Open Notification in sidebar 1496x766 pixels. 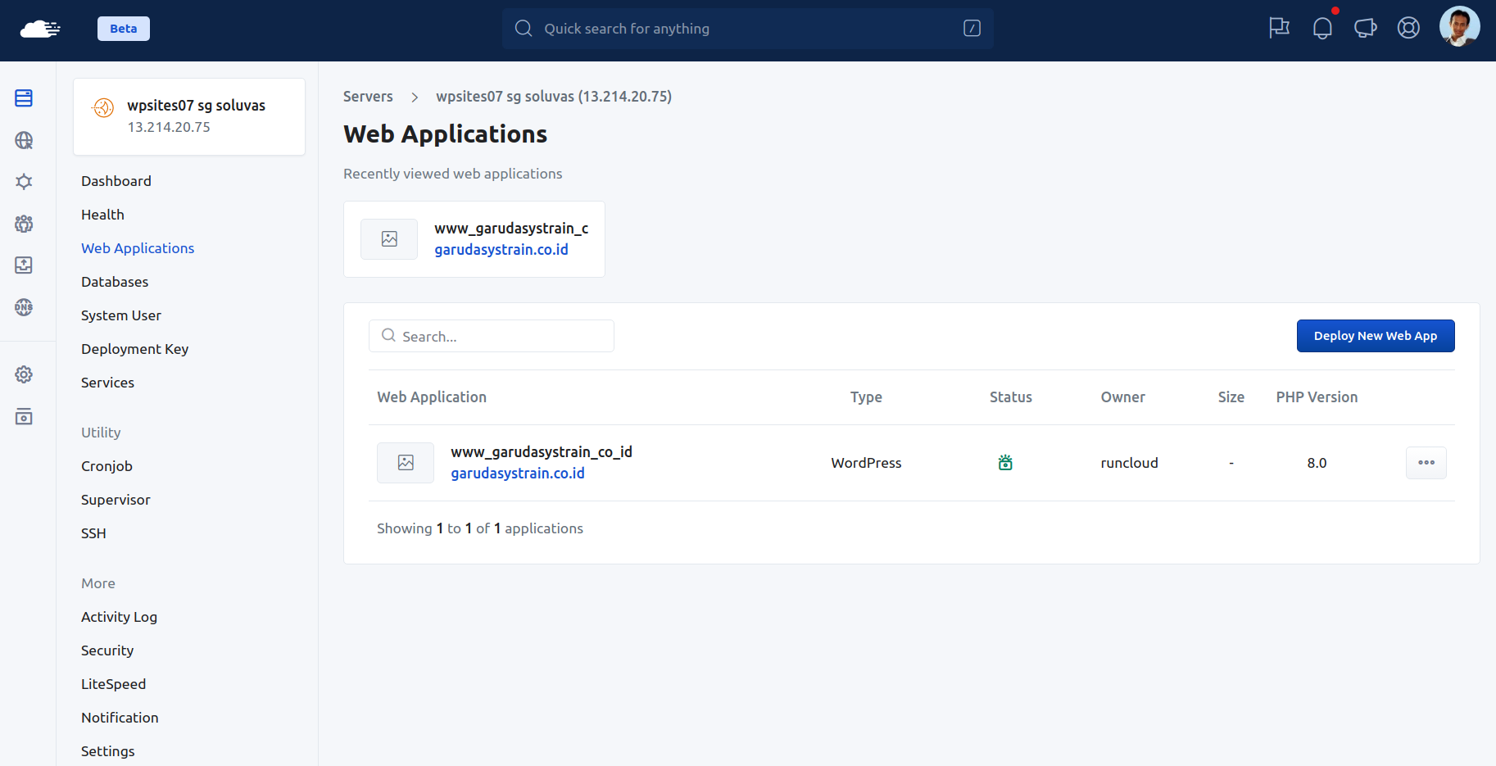point(120,718)
